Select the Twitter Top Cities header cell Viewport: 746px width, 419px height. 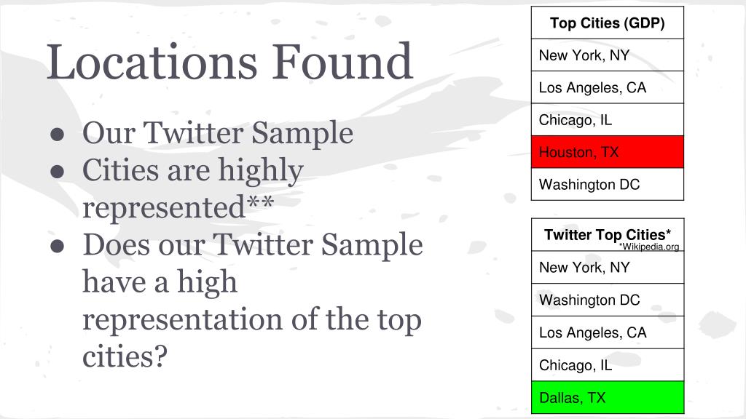click(608, 235)
